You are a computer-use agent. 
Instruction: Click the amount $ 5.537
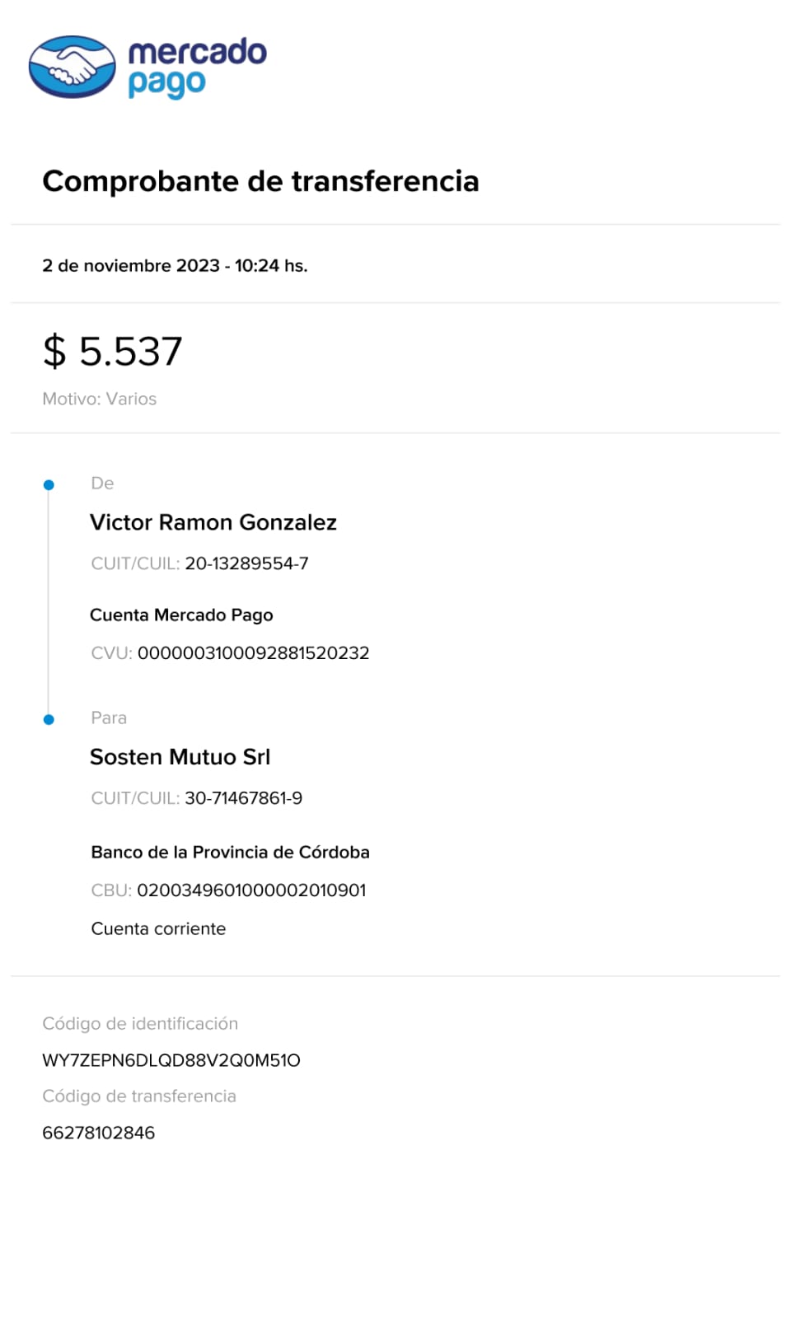pos(112,352)
